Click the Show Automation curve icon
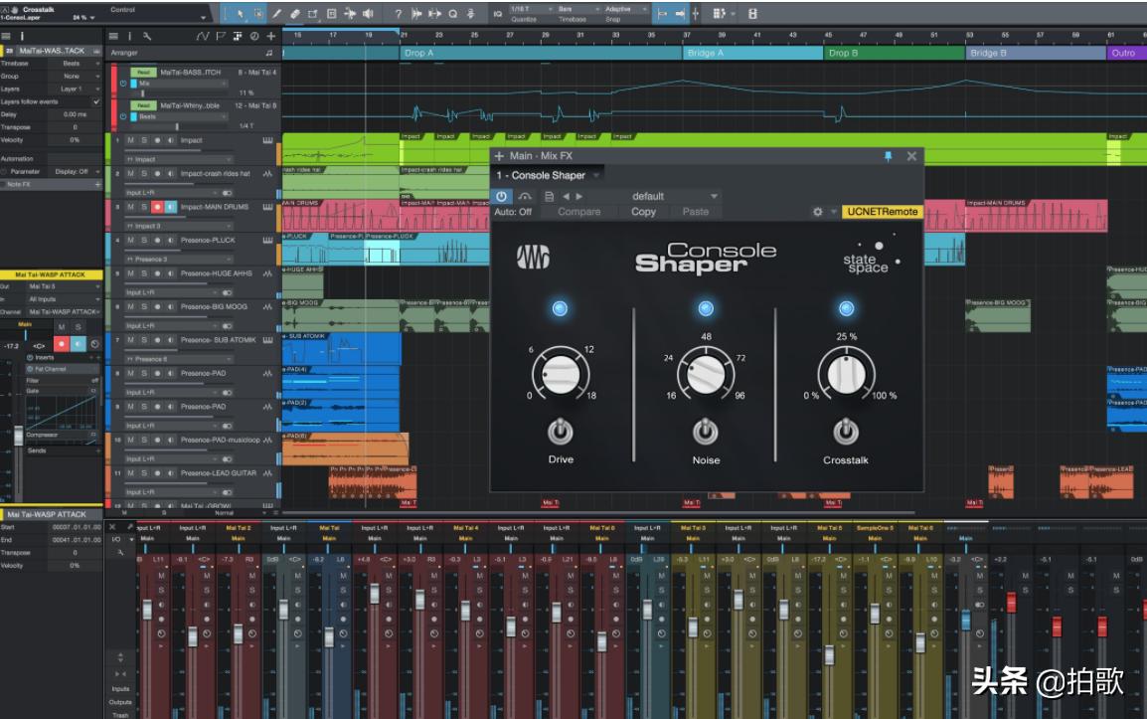This screenshot has height=719, width=1147. point(203,36)
